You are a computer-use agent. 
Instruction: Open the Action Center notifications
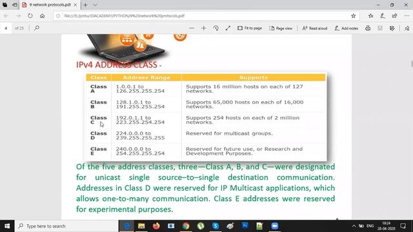(x=403, y=226)
